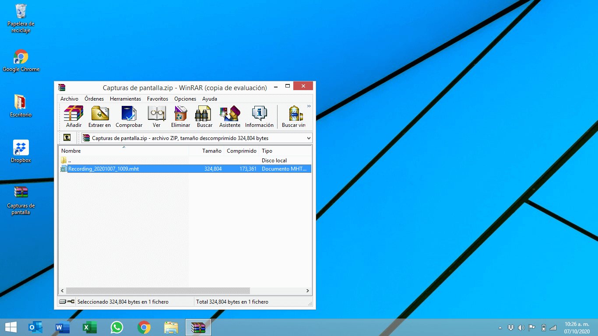Open Outlook from the taskbar
Screen dimensions: 598x336
(x=35, y=327)
